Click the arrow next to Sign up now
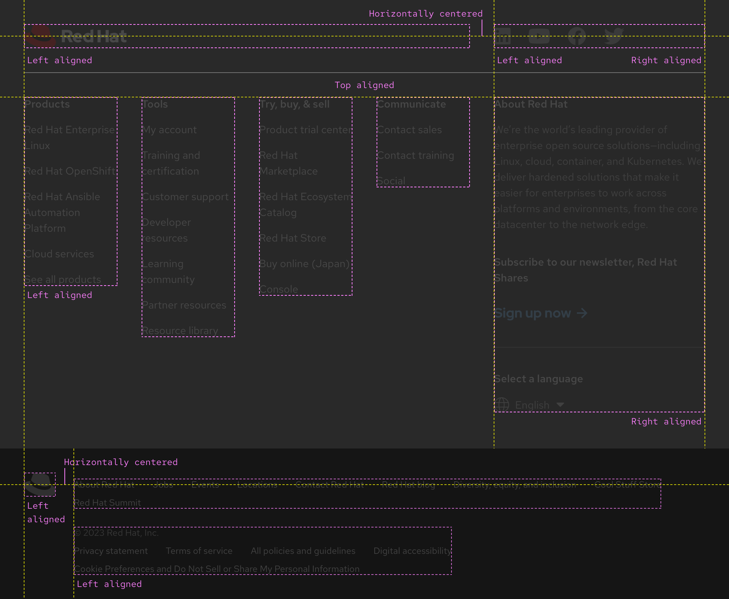The height and width of the screenshot is (599, 729). [x=582, y=313]
